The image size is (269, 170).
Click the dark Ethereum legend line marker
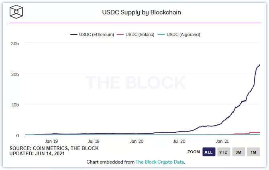click(x=74, y=34)
